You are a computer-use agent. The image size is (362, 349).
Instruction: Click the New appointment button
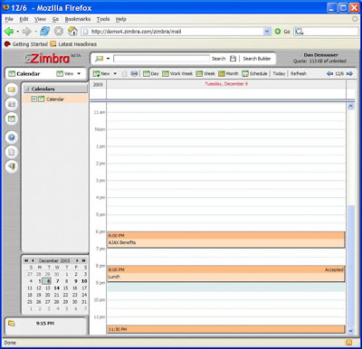[101, 73]
